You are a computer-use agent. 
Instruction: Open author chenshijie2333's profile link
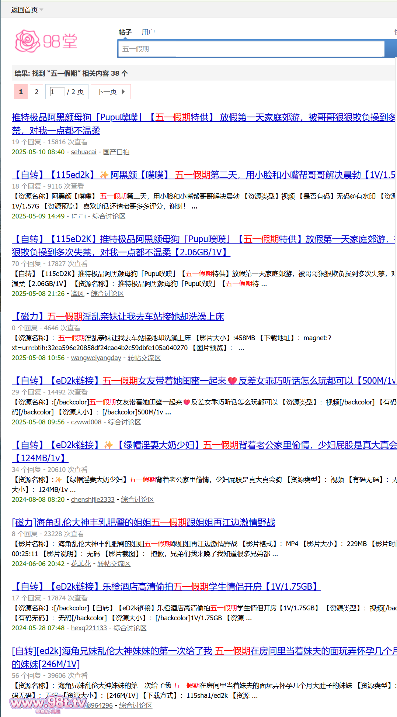[x=93, y=500]
